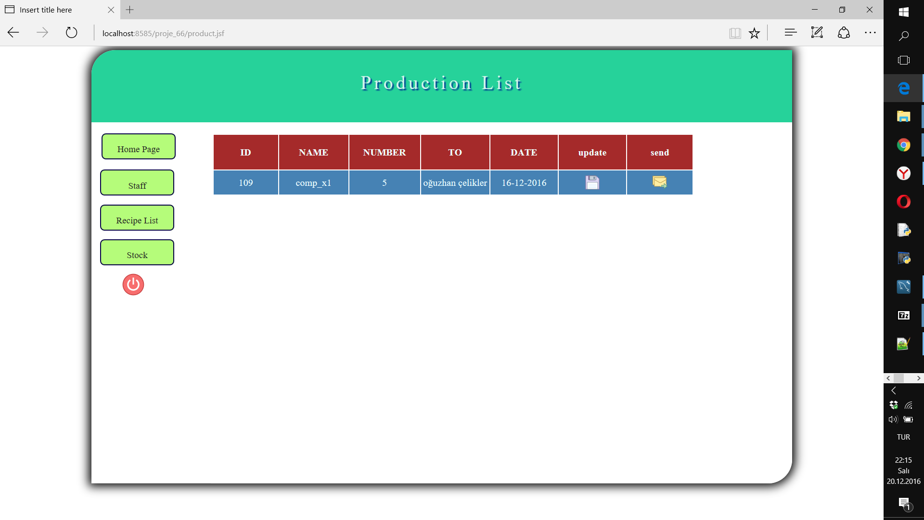Refresh the current page
The height and width of the screenshot is (520, 924).
(x=71, y=33)
